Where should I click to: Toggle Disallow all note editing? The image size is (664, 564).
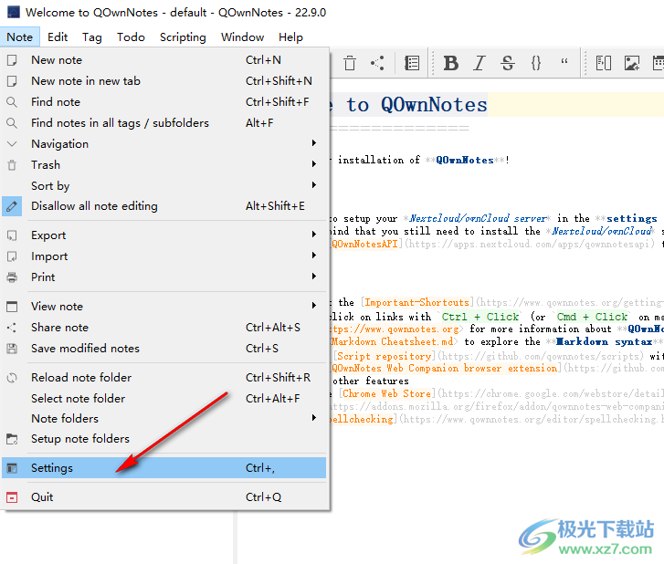[x=163, y=206]
